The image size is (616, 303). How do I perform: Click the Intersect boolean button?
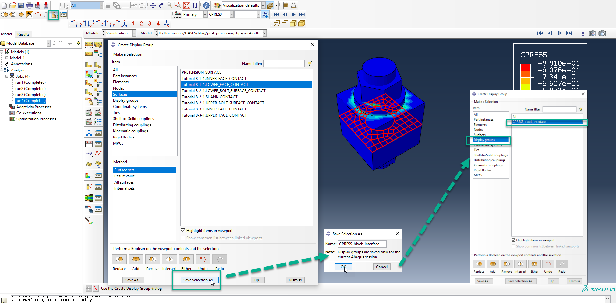170,259
